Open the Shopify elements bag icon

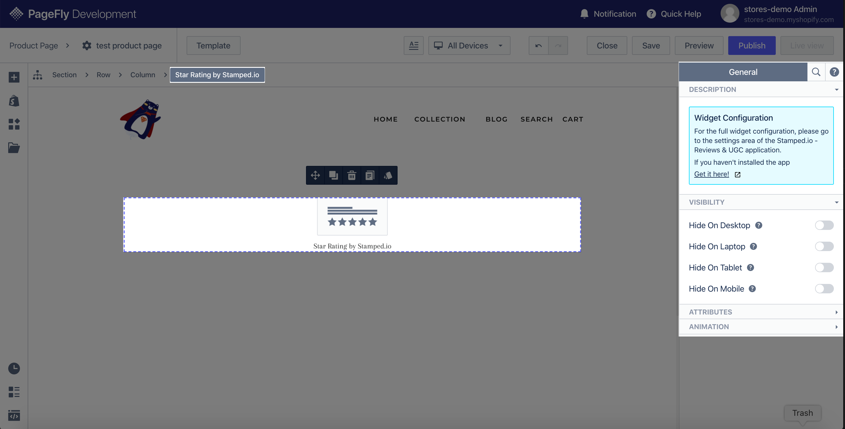pos(14,101)
